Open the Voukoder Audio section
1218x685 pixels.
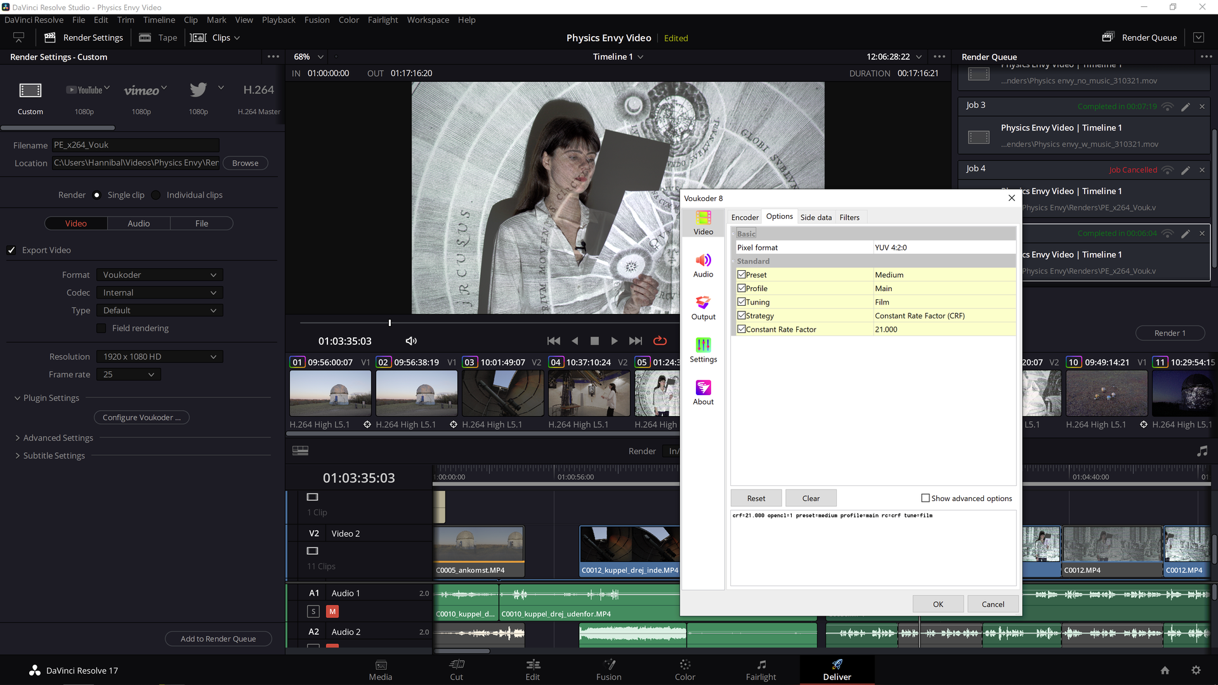point(703,265)
